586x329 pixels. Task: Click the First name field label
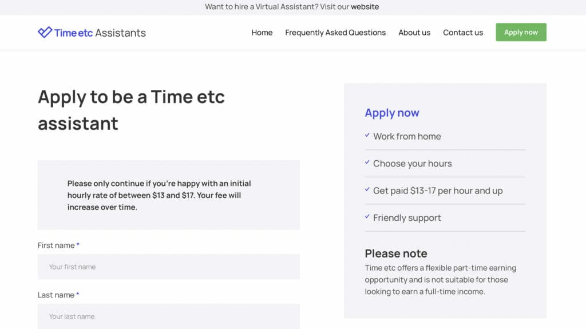(x=56, y=245)
